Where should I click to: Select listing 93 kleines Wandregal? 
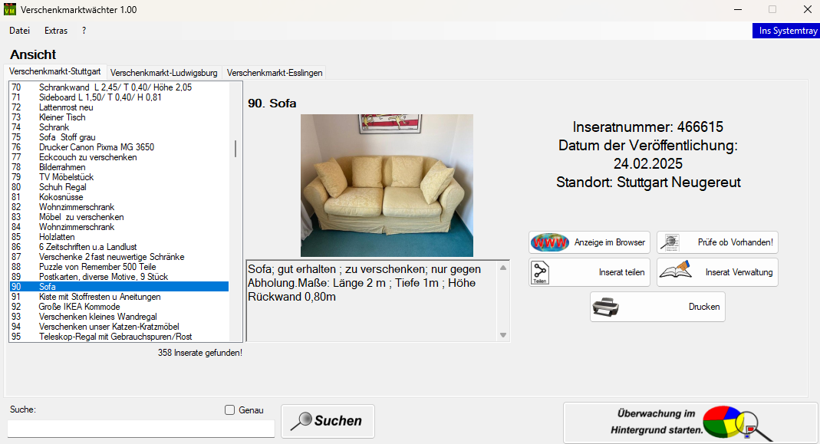click(x=119, y=316)
